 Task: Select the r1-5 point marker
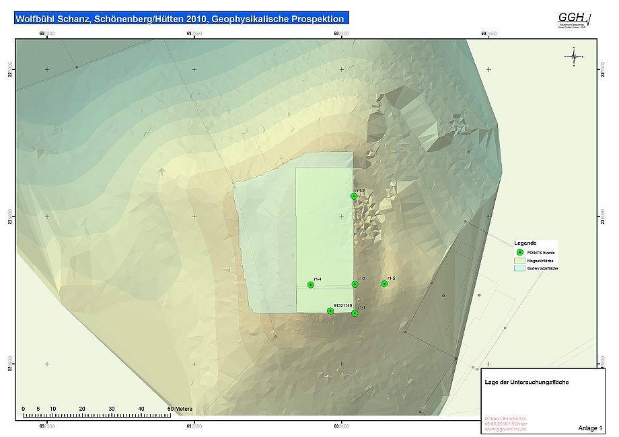[x=384, y=284]
